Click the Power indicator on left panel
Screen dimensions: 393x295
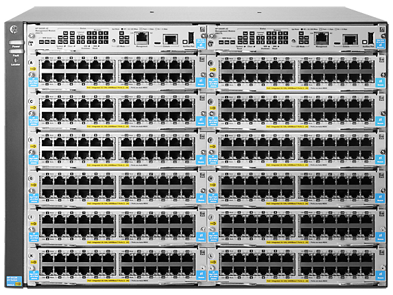(16, 43)
